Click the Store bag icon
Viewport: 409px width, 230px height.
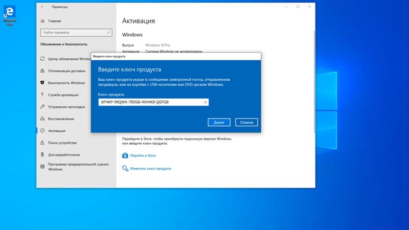[x=125, y=155]
